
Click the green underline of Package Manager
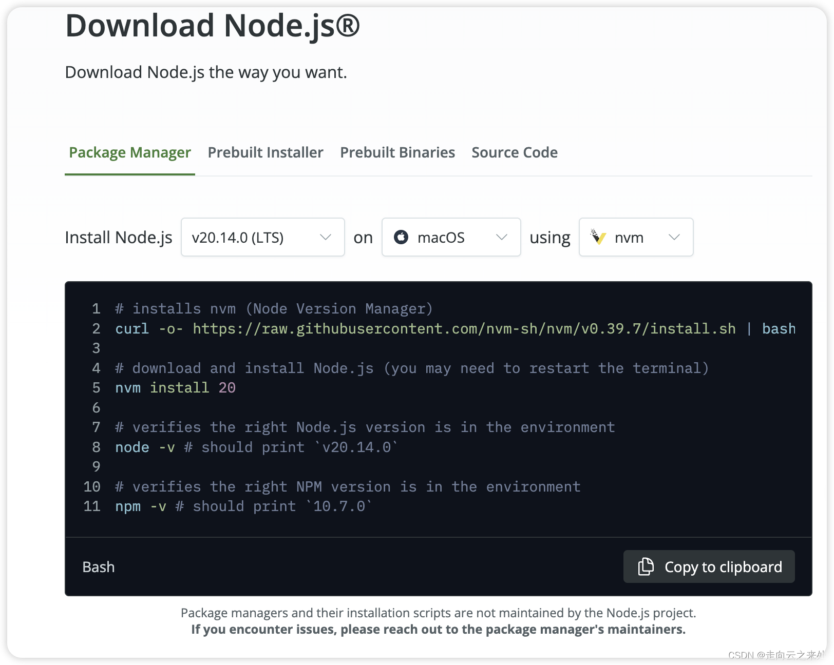[129, 174]
